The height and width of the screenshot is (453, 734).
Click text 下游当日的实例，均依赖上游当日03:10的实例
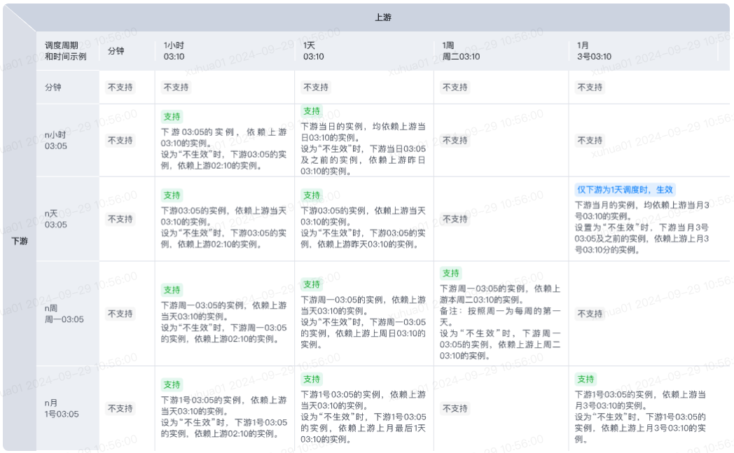coord(363,132)
